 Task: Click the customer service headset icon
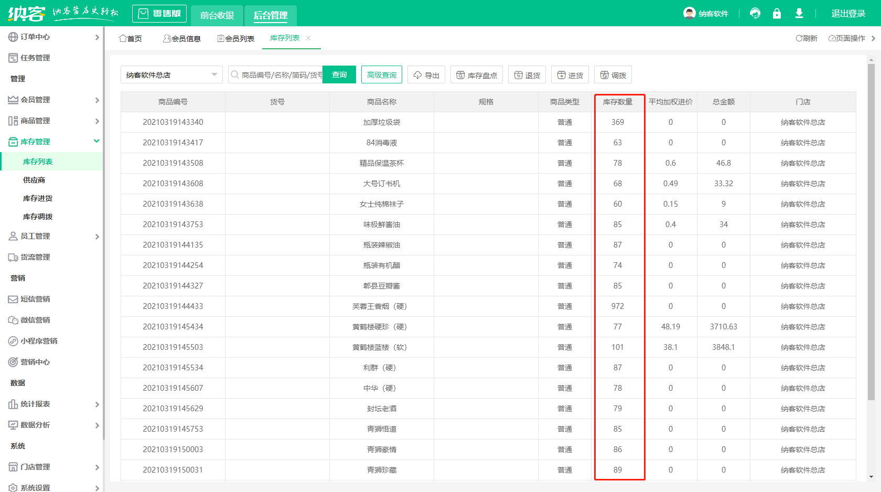[x=755, y=13]
